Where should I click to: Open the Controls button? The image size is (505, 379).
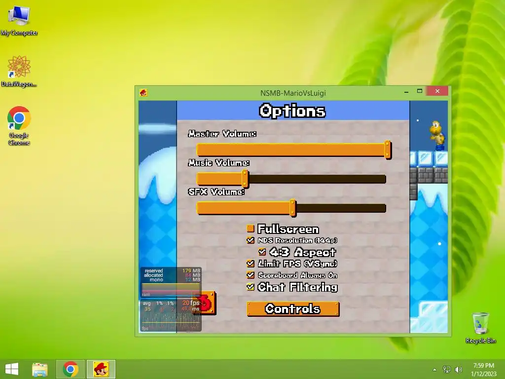point(293,309)
